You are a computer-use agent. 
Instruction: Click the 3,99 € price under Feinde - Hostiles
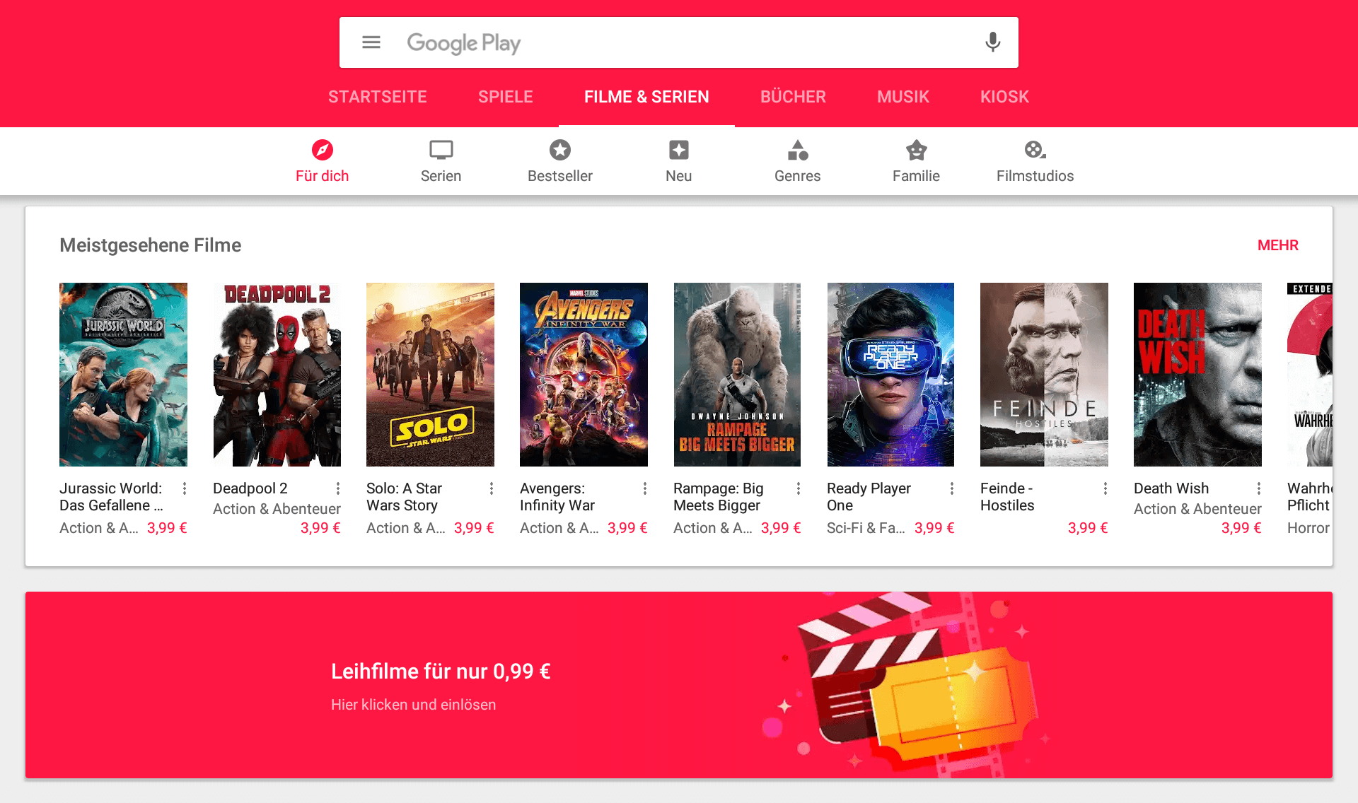pyautogui.click(x=1088, y=528)
